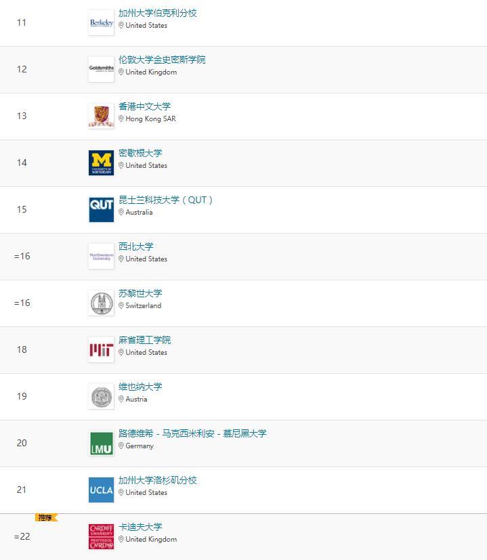Click location pin in Goldsmiths row
This screenshot has width=487, height=560.
pyautogui.click(x=121, y=72)
